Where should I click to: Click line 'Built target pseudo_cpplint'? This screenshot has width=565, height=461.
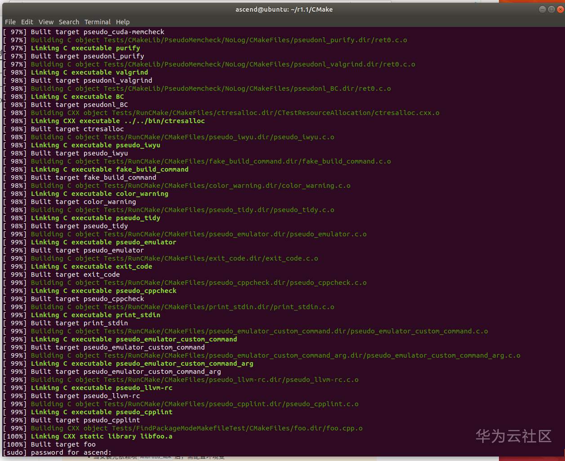click(x=71, y=420)
